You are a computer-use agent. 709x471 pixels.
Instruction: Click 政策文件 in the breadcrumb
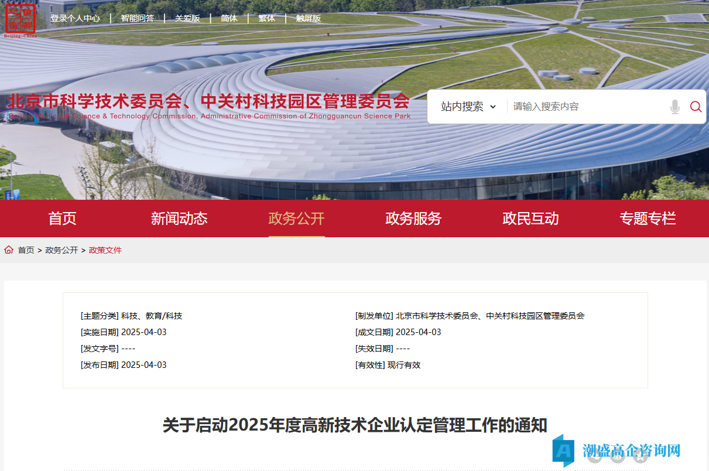pyautogui.click(x=105, y=250)
